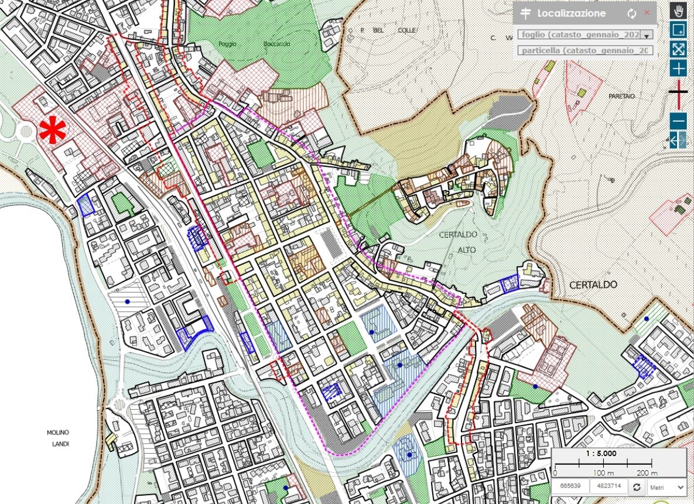Image resolution: width=694 pixels, height=504 pixels.
Task: Click the X coordinate field 665639
Action: pyautogui.click(x=570, y=486)
